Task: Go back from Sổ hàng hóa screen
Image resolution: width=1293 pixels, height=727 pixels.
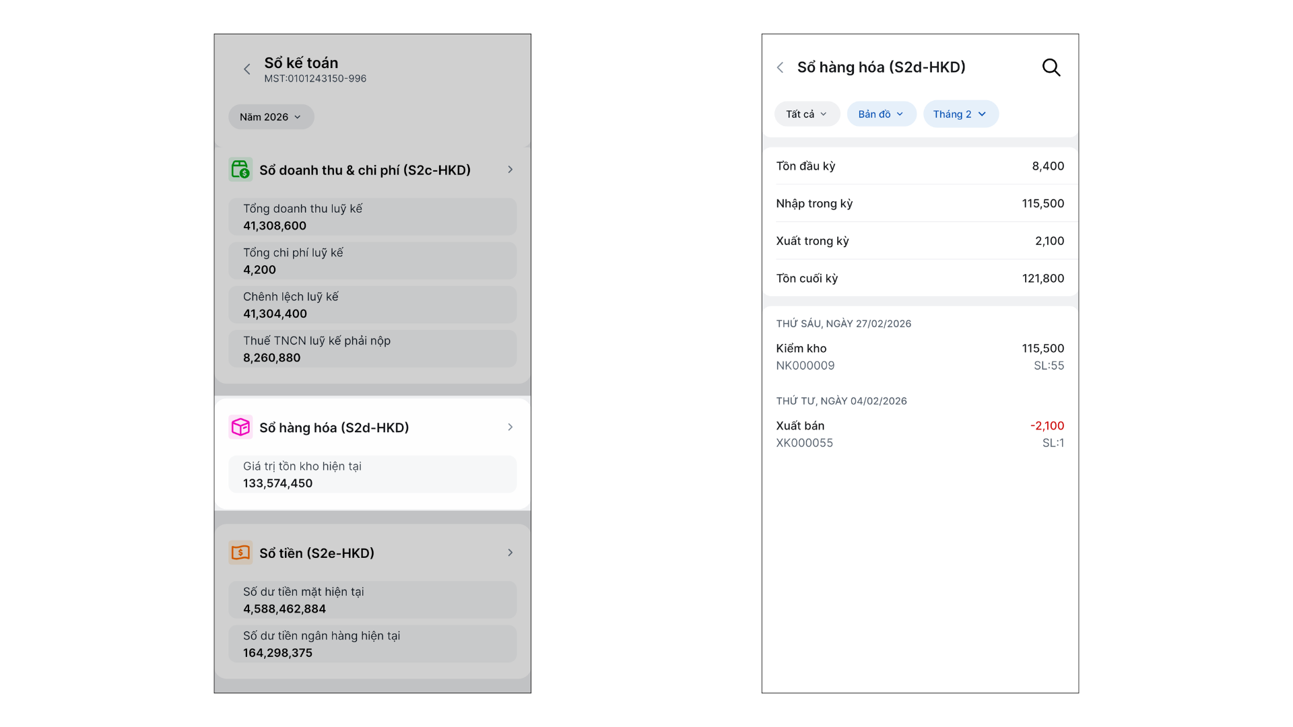Action: pos(780,67)
